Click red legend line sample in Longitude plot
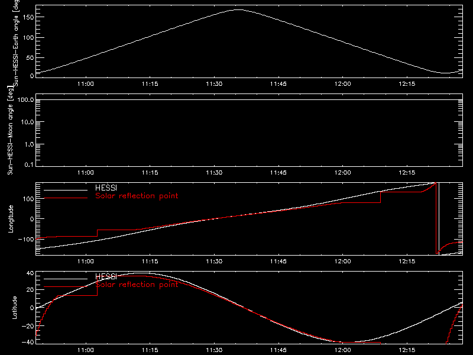 point(66,198)
